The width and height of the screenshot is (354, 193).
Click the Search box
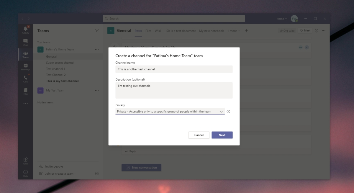[174, 19]
